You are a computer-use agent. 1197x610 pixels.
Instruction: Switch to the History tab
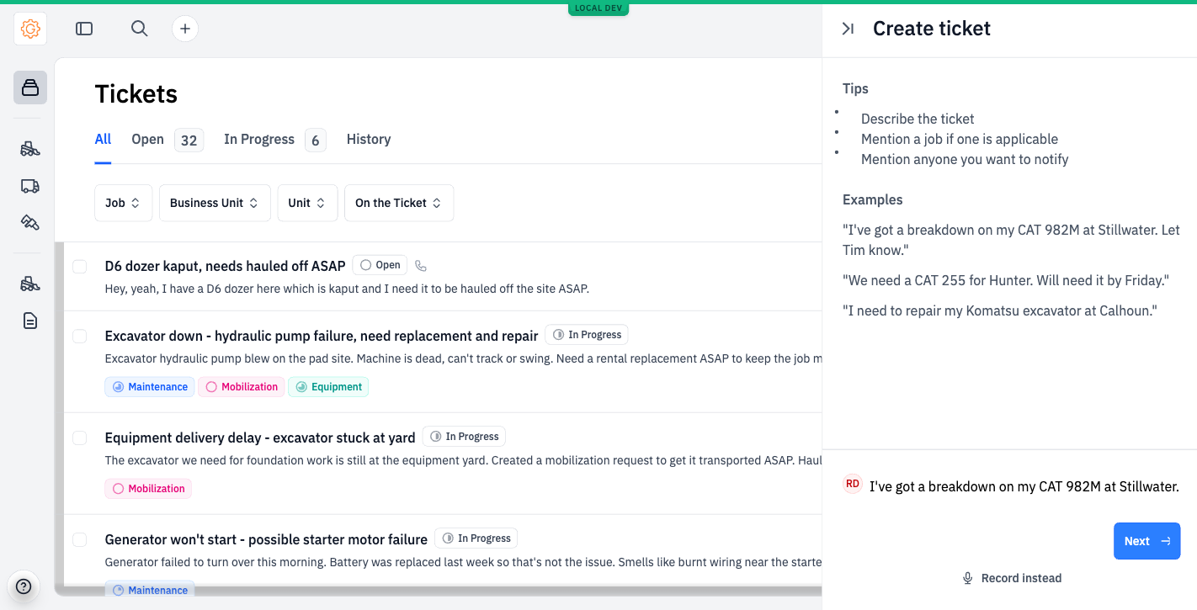point(369,140)
